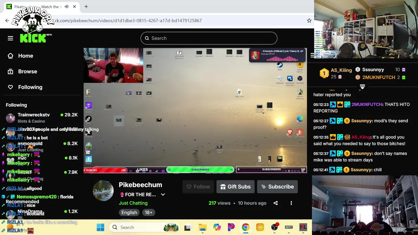
Task: Click the 18+ tag
Action: point(149,212)
